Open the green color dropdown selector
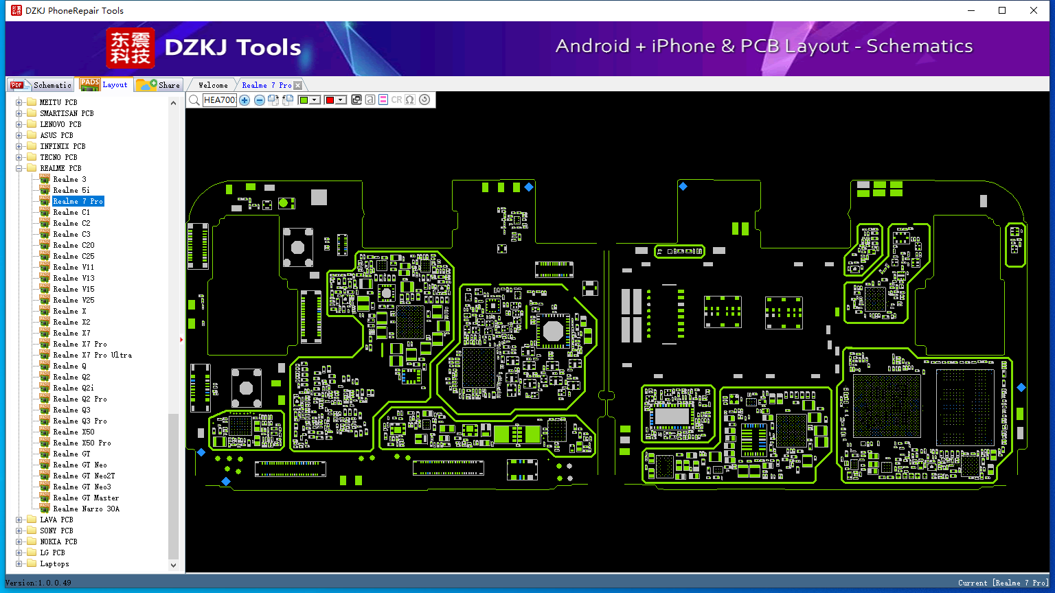1055x593 pixels. 314,100
